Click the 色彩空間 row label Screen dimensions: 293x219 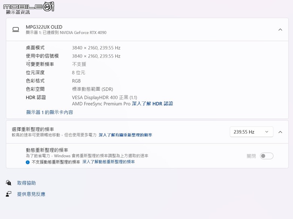click(x=35, y=89)
